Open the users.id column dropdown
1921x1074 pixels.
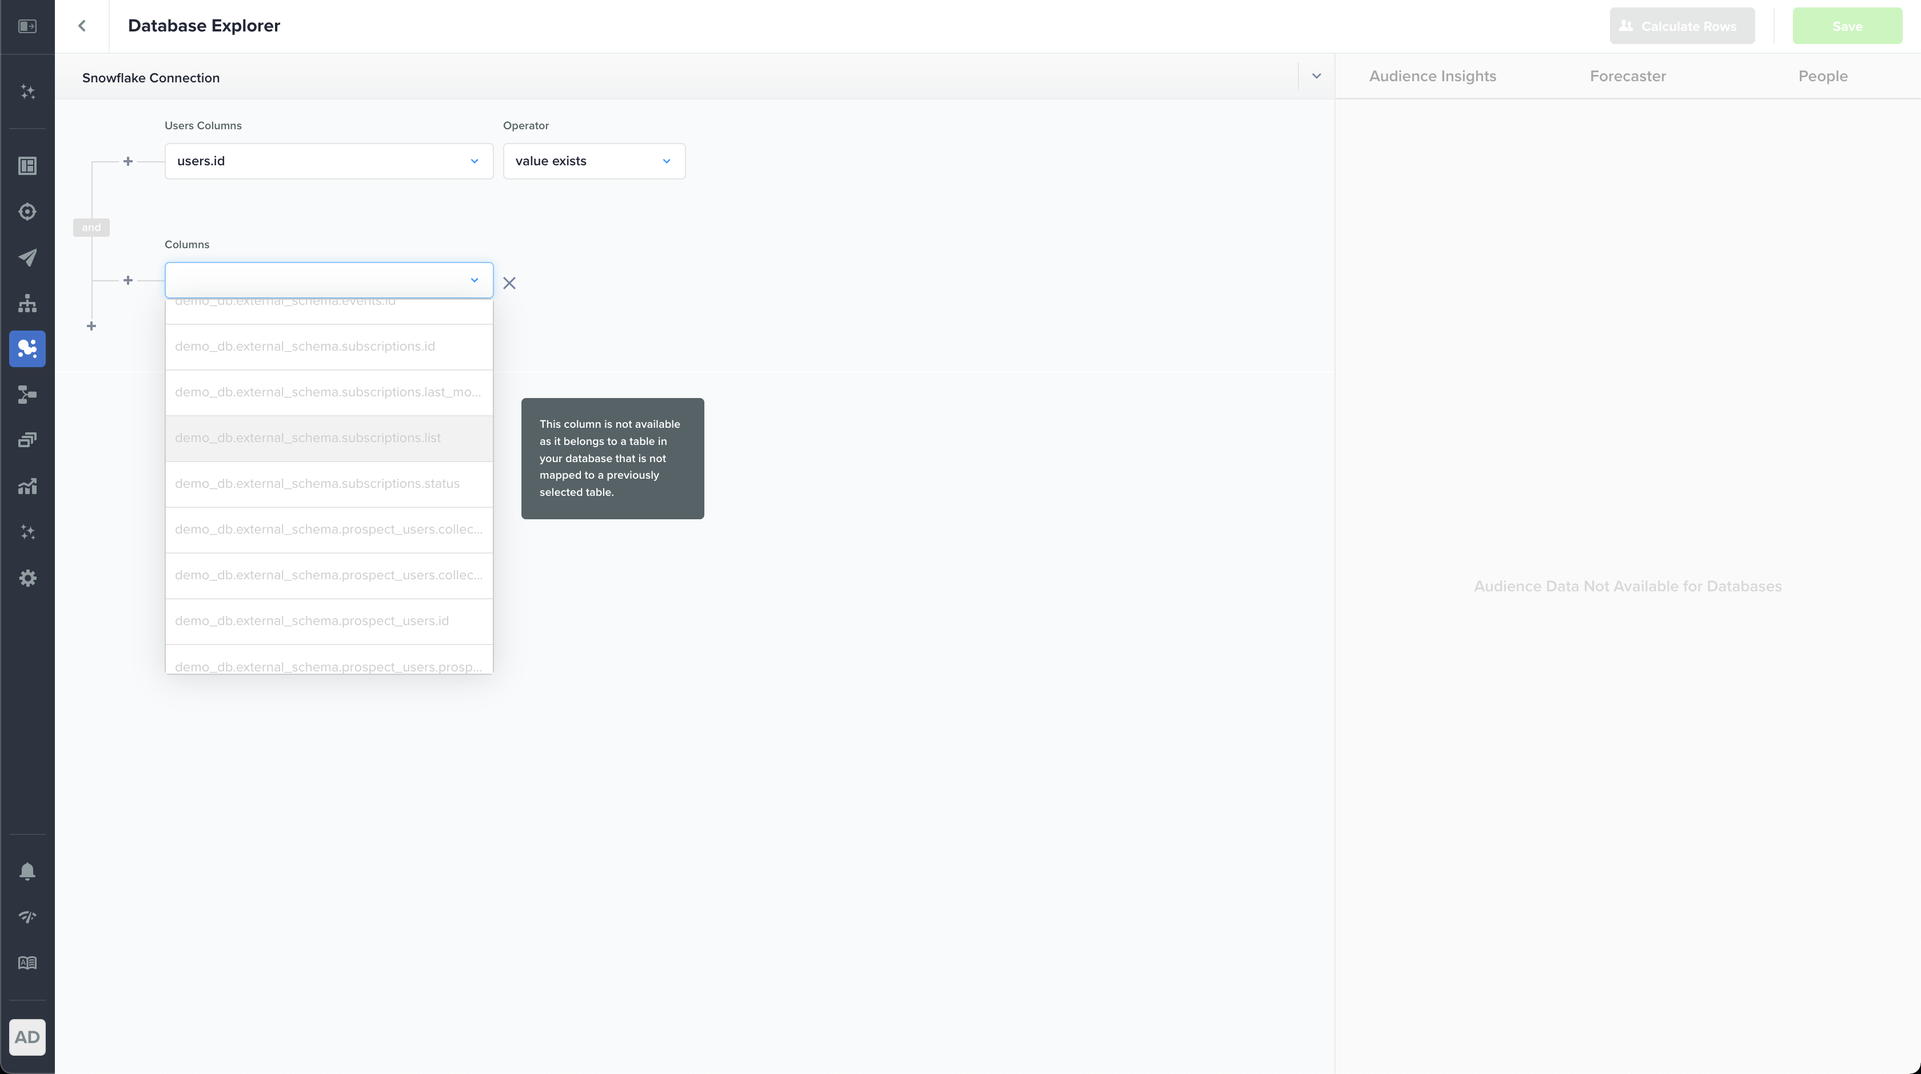[x=328, y=161]
